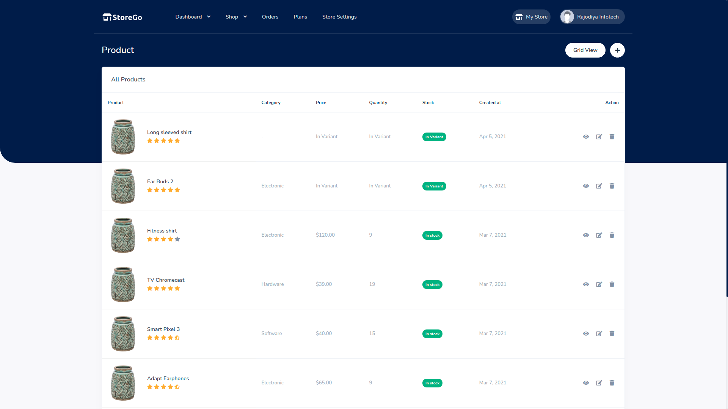728x409 pixels.
Task: Click the Fitness shirt star rating
Action: coord(163,239)
